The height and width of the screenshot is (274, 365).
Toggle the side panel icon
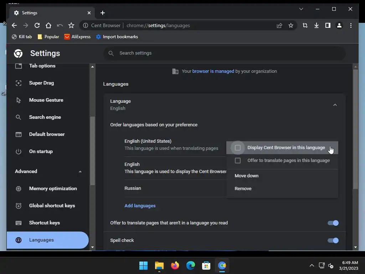[328, 25]
